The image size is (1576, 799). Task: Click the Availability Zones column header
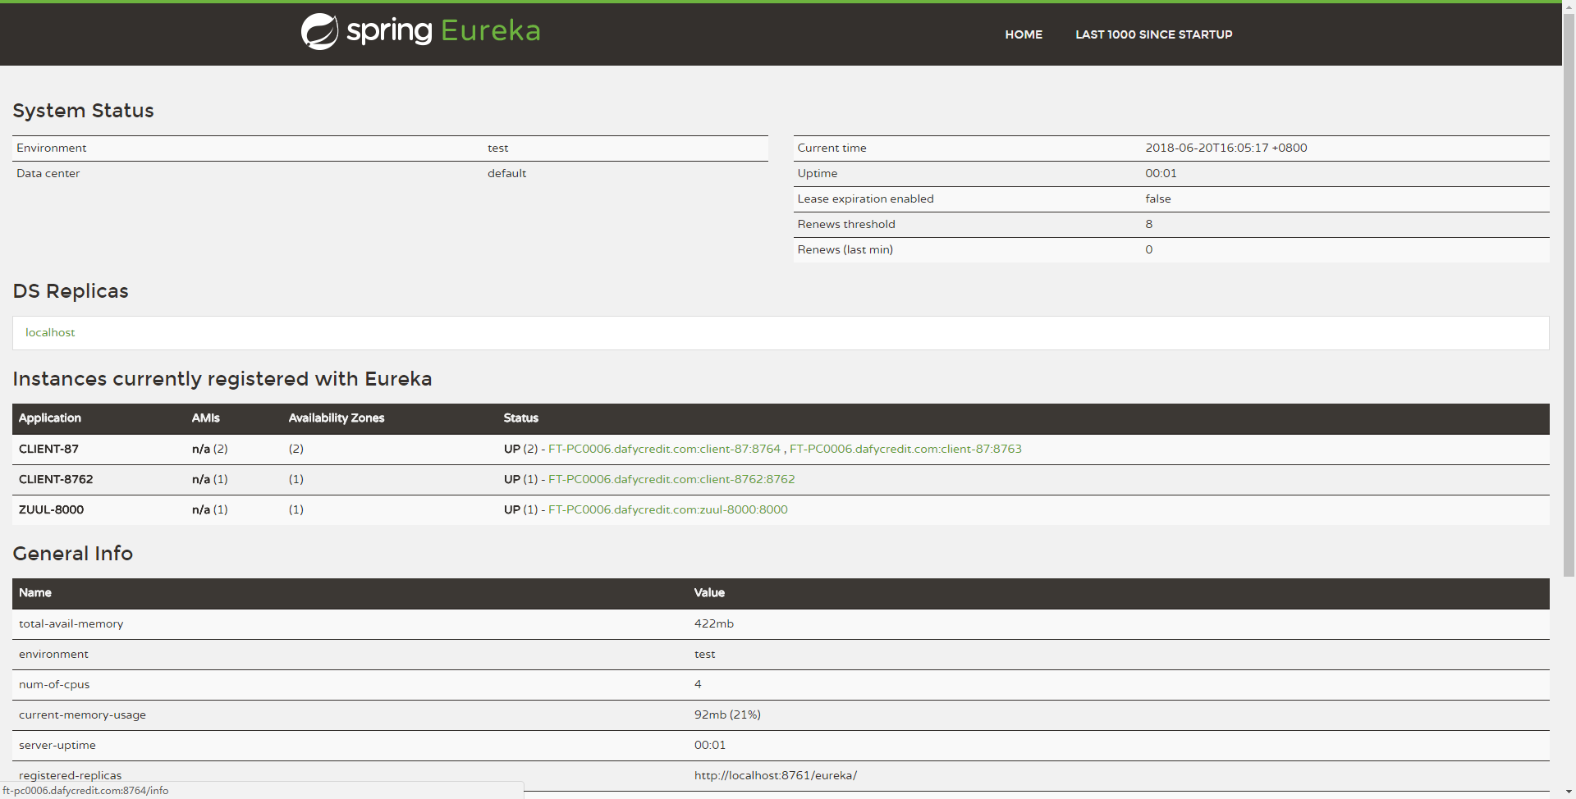[336, 418]
